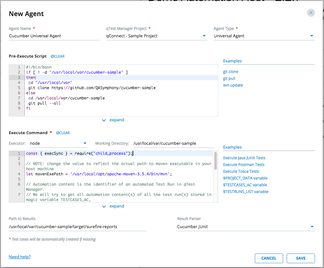Clear the Execute Command script

63,133
